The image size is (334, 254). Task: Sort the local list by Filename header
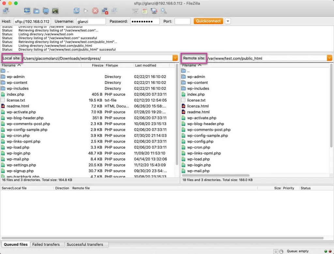tap(40, 65)
